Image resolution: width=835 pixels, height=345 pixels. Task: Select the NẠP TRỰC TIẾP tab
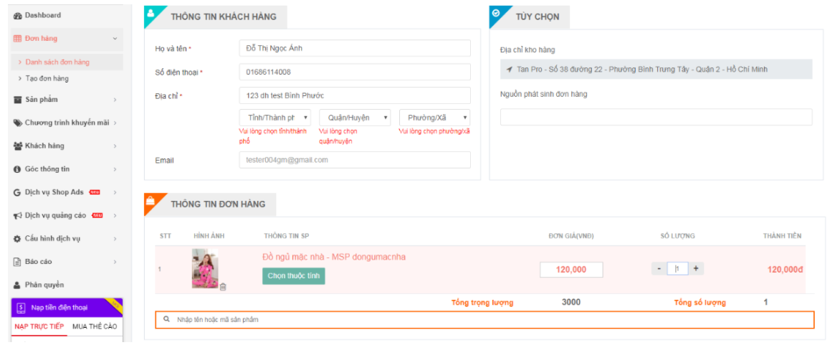click(x=39, y=327)
